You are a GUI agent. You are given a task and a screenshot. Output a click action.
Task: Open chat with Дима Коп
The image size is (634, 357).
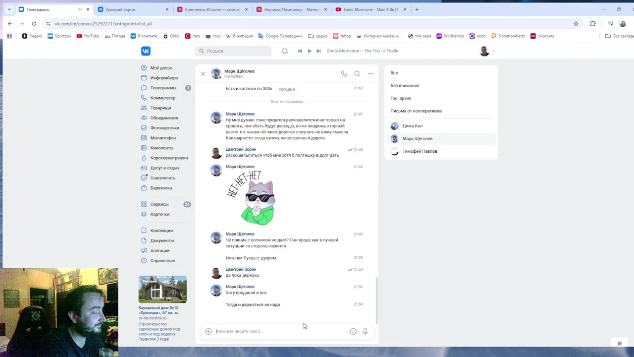coord(441,126)
